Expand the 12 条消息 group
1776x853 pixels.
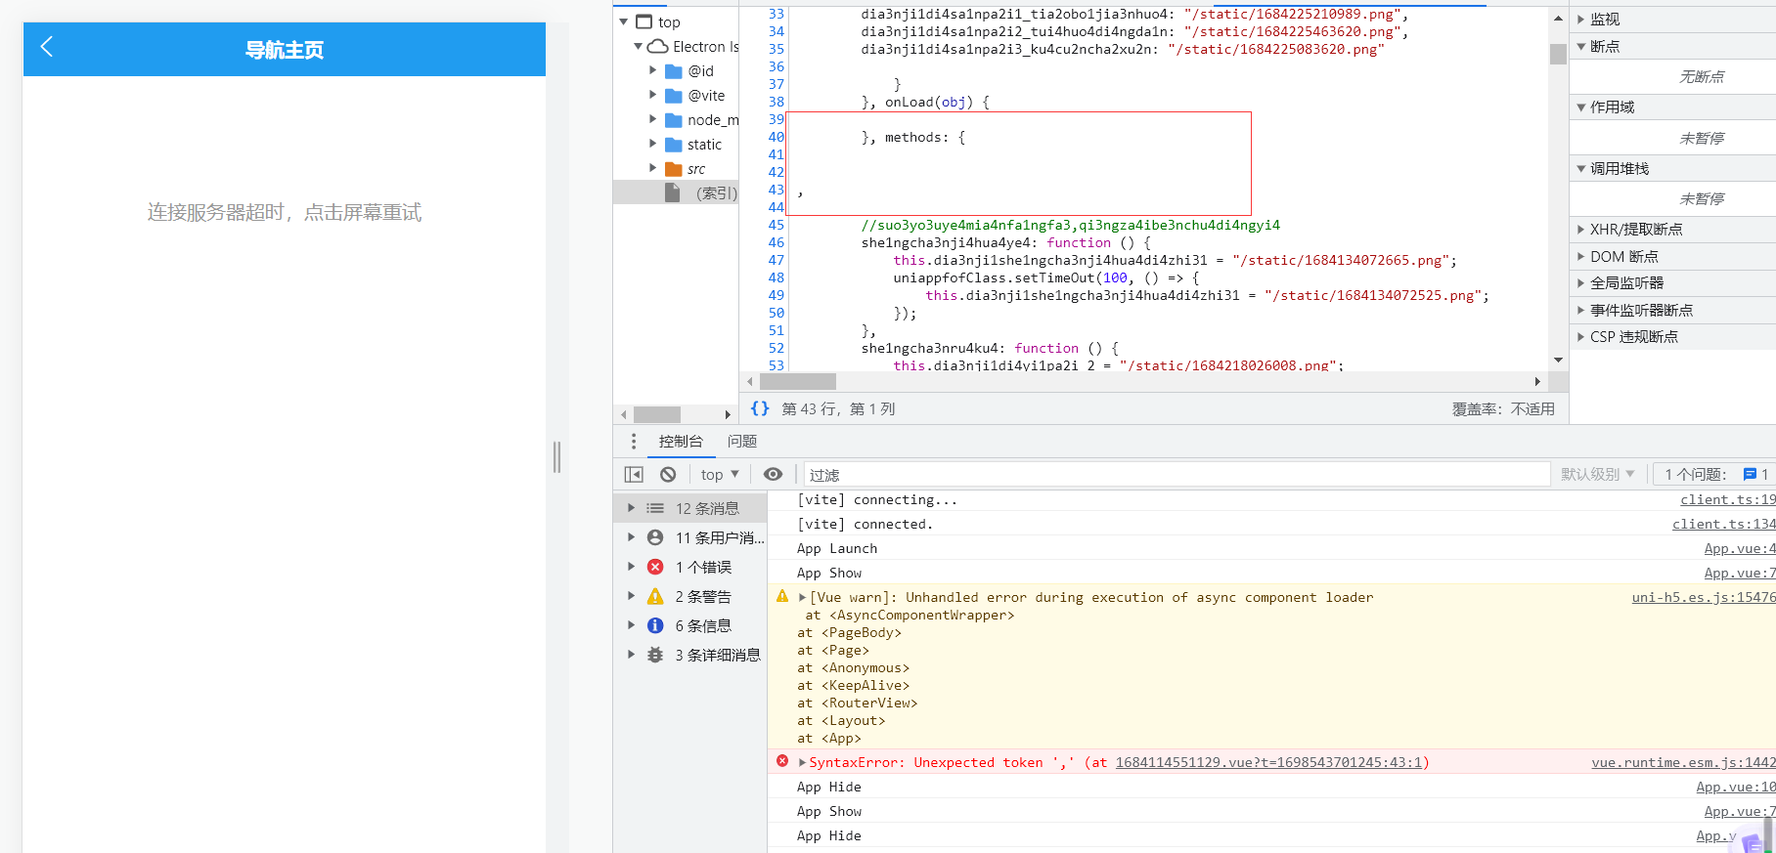click(631, 508)
